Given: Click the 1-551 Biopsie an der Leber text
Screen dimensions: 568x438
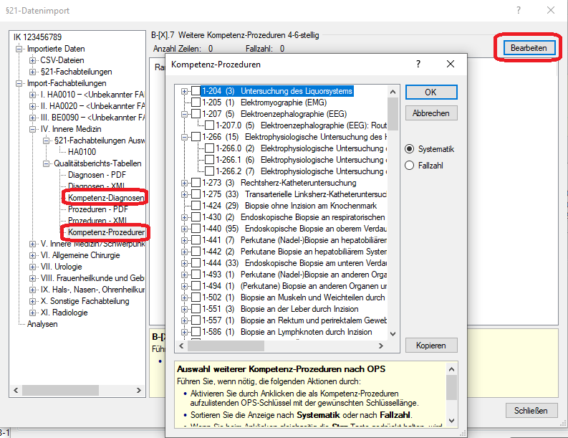Looking at the screenshot, I should pyautogui.click(x=280, y=309).
